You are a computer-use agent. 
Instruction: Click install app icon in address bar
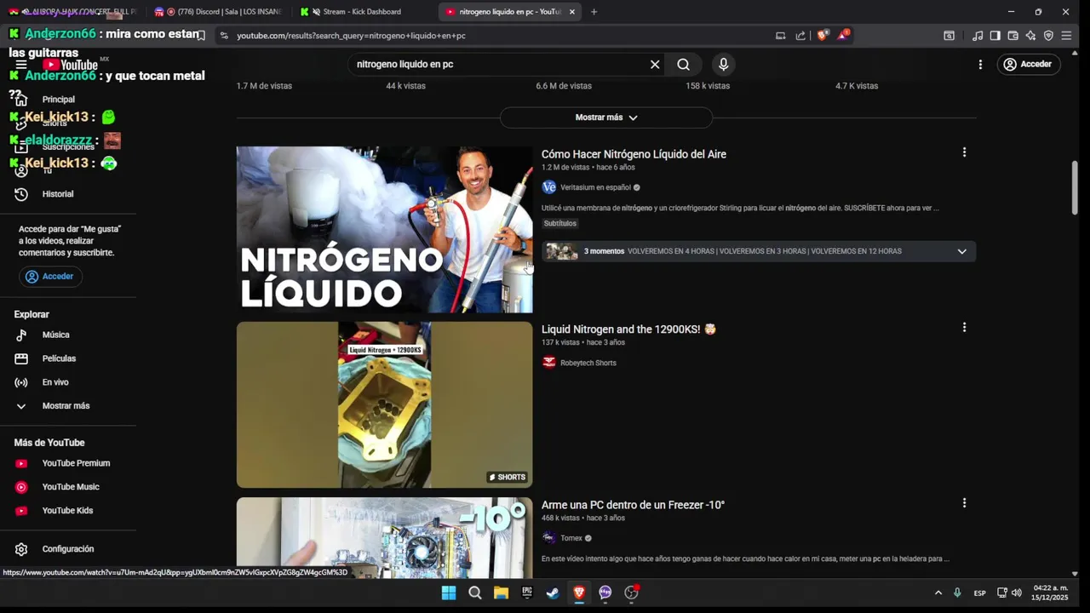(x=780, y=36)
